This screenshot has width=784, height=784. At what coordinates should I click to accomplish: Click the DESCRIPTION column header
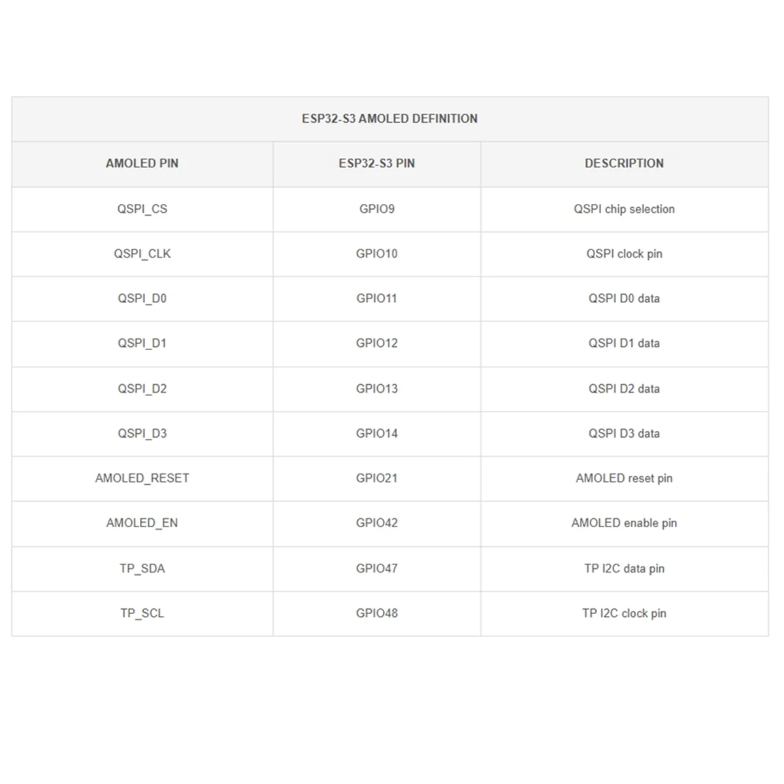pos(624,163)
